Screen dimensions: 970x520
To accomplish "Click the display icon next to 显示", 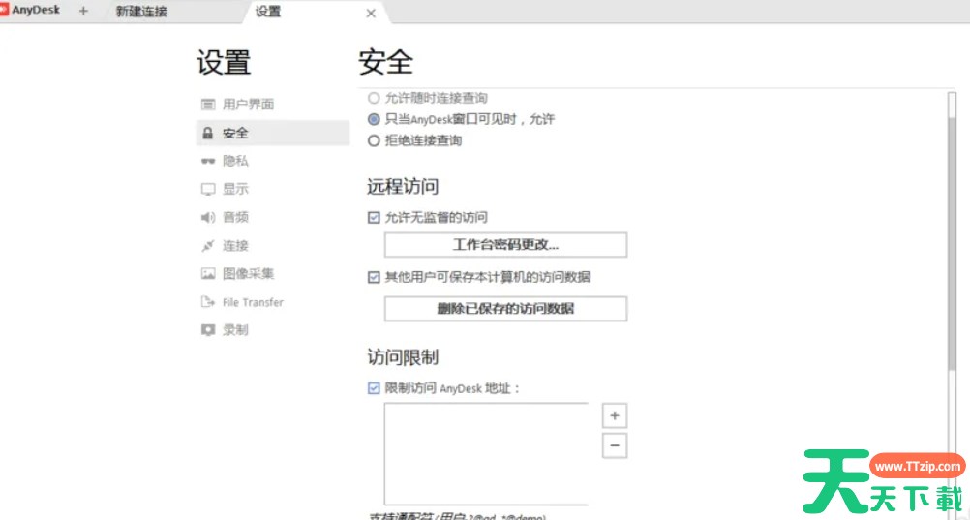I will tap(207, 189).
